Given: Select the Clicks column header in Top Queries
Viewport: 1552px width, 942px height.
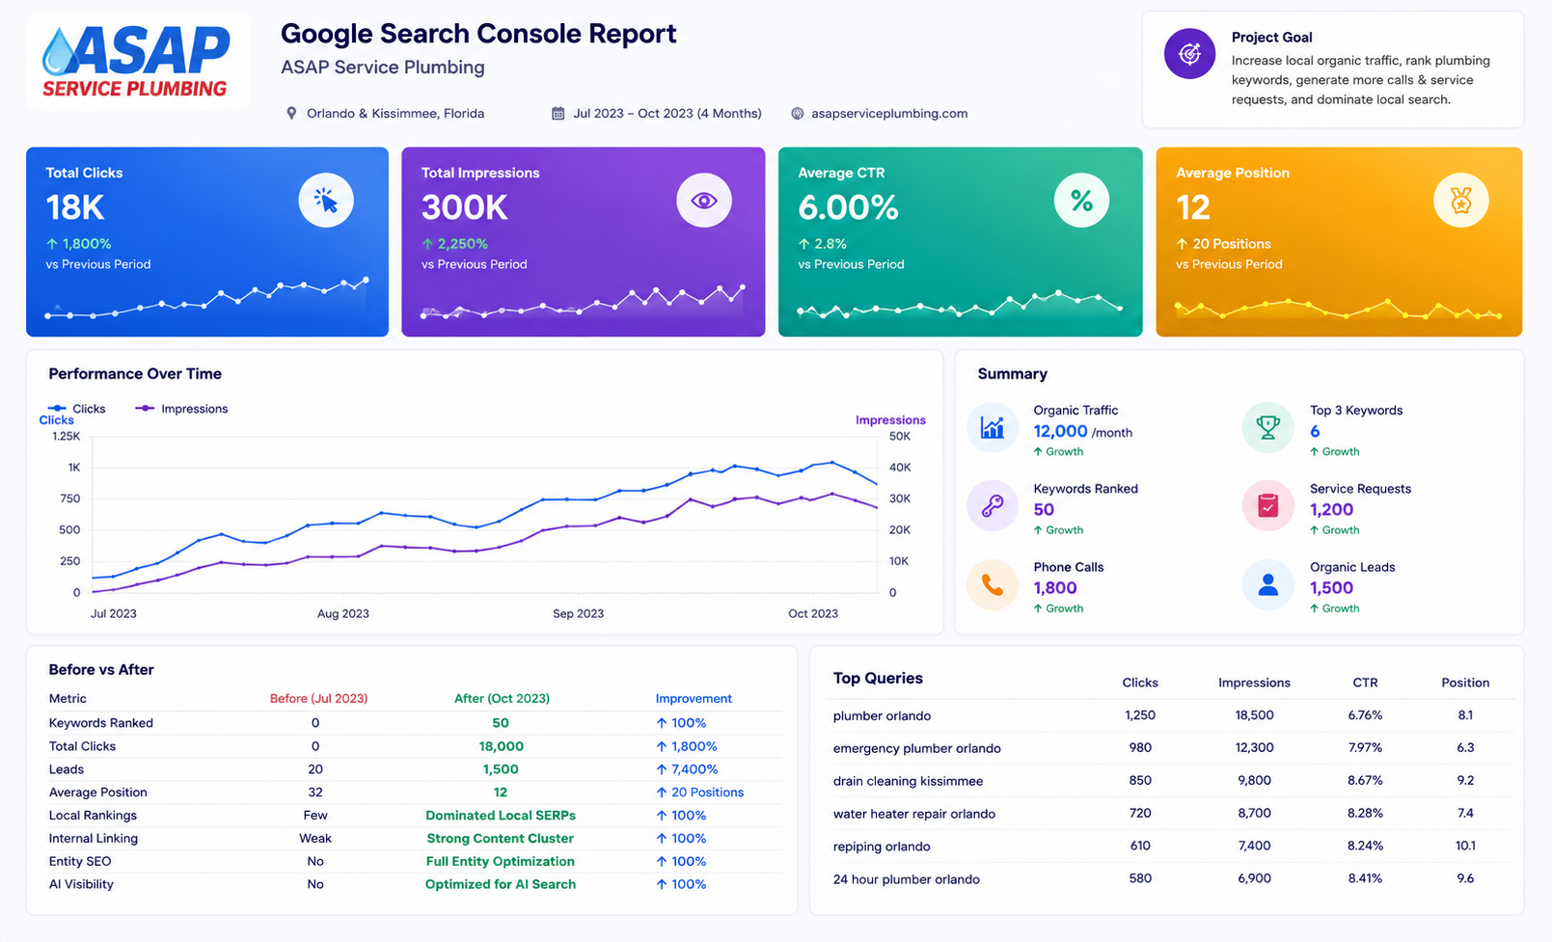Looking at the screenshot, I should click(1140, 683).
